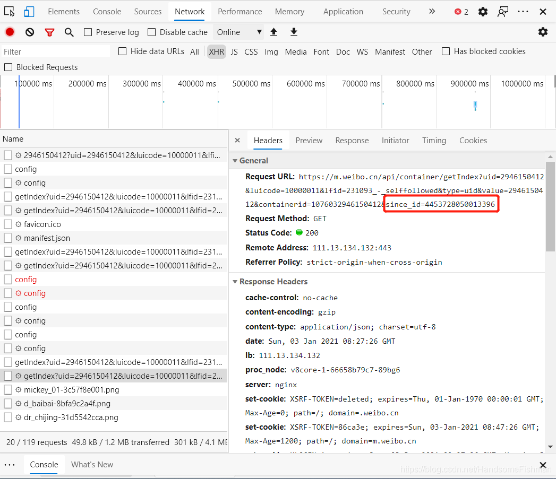Filter requests by Other type
556x479 pixels.
pyautogui.click(x=422, y=52)
